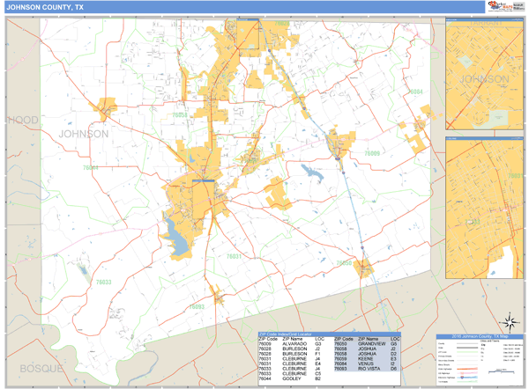The height and width of the screenshot is (389, 529).
Task: Select the JOSHUA row with LOC D2
Action: point(367,354)
